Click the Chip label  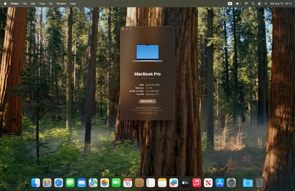pos(141,85)
